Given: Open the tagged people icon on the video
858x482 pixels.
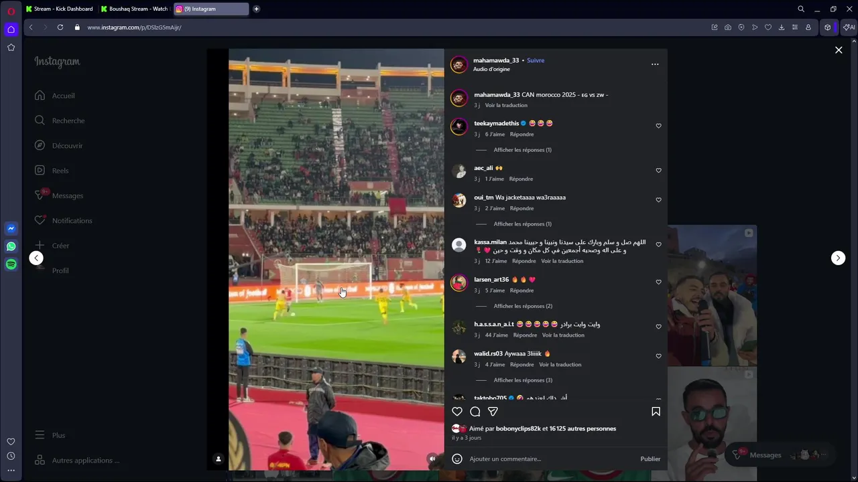Looking at the screenshot, I should pos(218,459).
